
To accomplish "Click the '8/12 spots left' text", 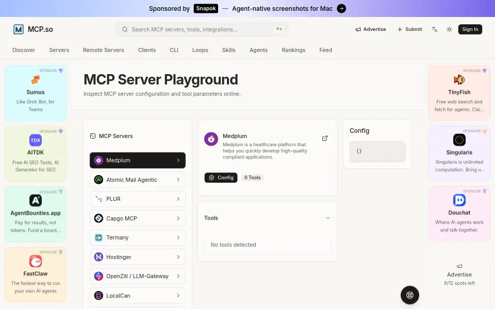I will 459,283.
